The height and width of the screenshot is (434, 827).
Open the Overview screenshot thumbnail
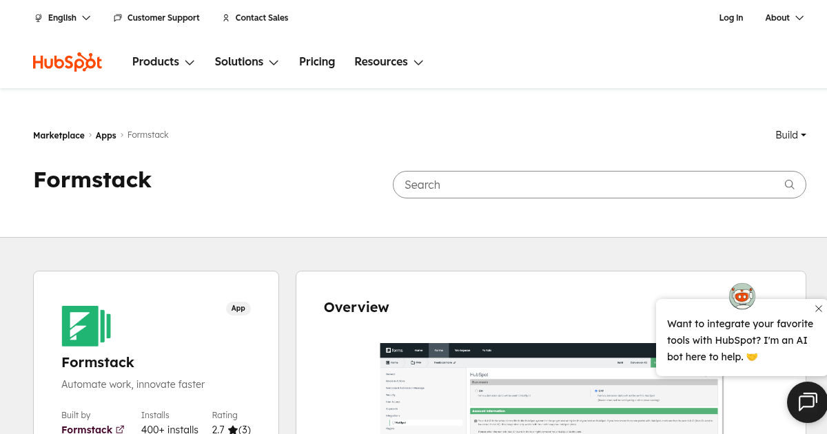(x=551, y=388)
